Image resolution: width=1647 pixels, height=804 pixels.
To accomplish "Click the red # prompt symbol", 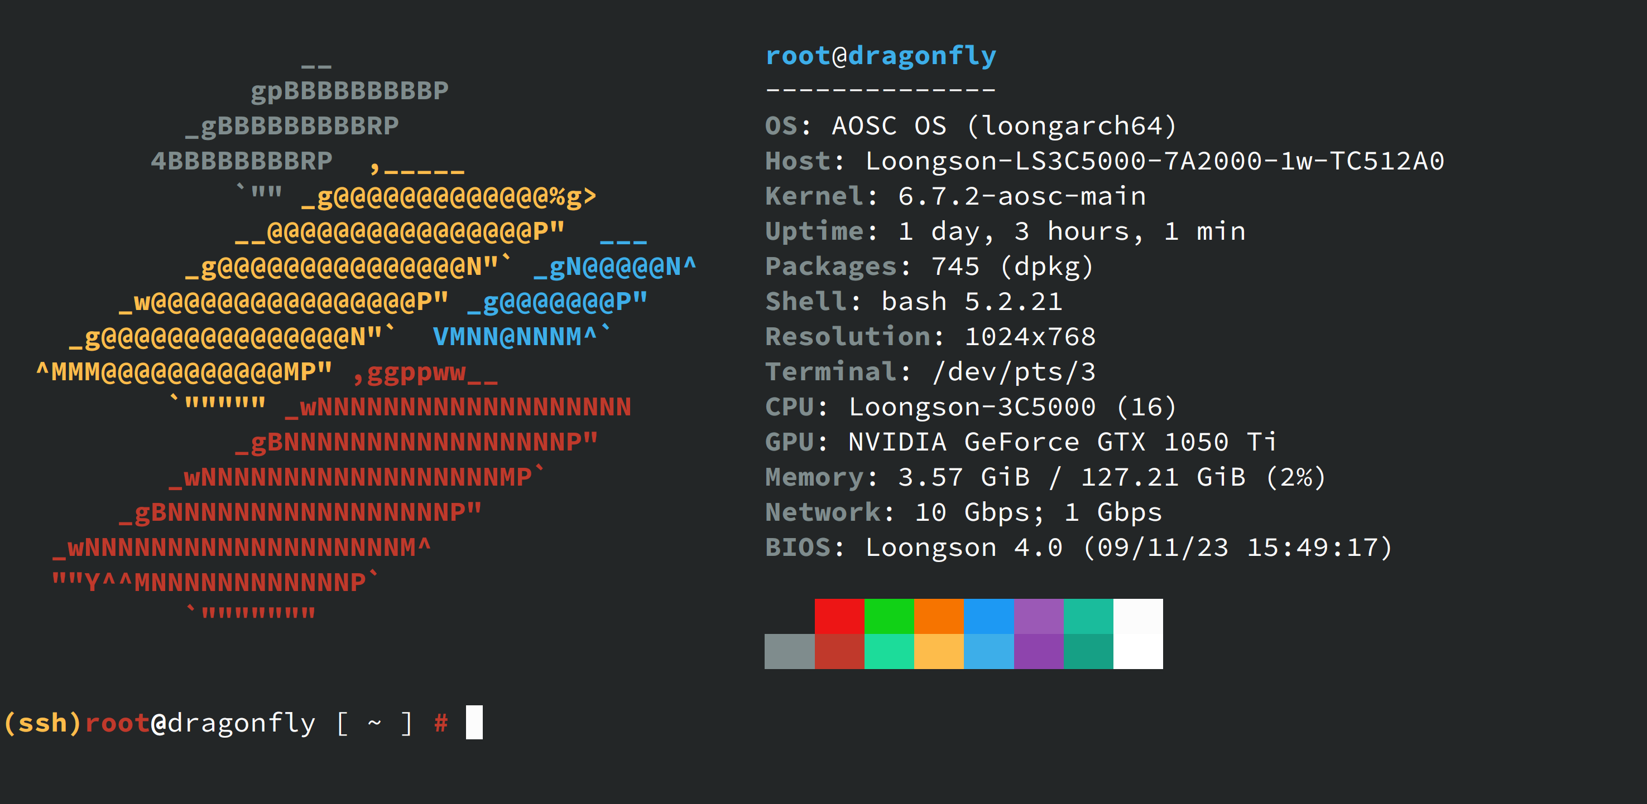I will point(440,723).
